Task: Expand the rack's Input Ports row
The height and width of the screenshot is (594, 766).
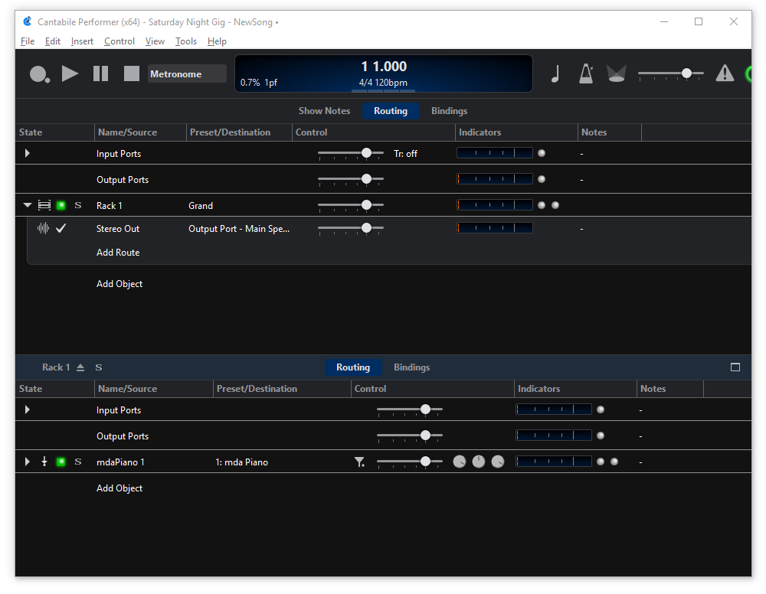Action: pyautogui.click(x=28, y=410)
